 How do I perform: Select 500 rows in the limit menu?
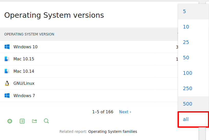(193, 104)
